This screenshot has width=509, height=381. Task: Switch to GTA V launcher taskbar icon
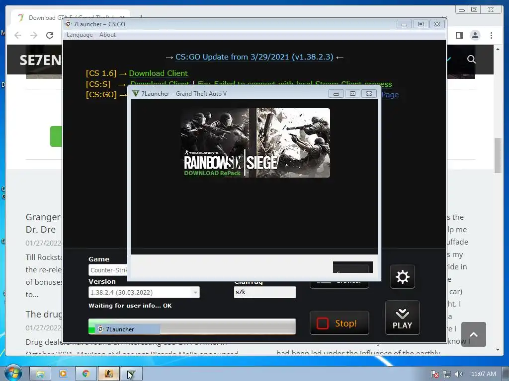click(131, 374)
